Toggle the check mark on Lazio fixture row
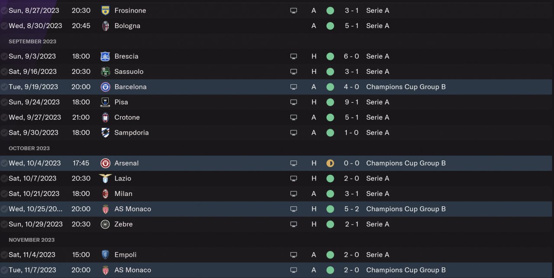The width and height of the screenshot is (554, 278). 4,179
